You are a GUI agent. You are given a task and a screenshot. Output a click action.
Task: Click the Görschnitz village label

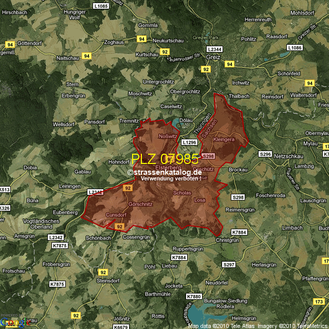coord(140,204)
